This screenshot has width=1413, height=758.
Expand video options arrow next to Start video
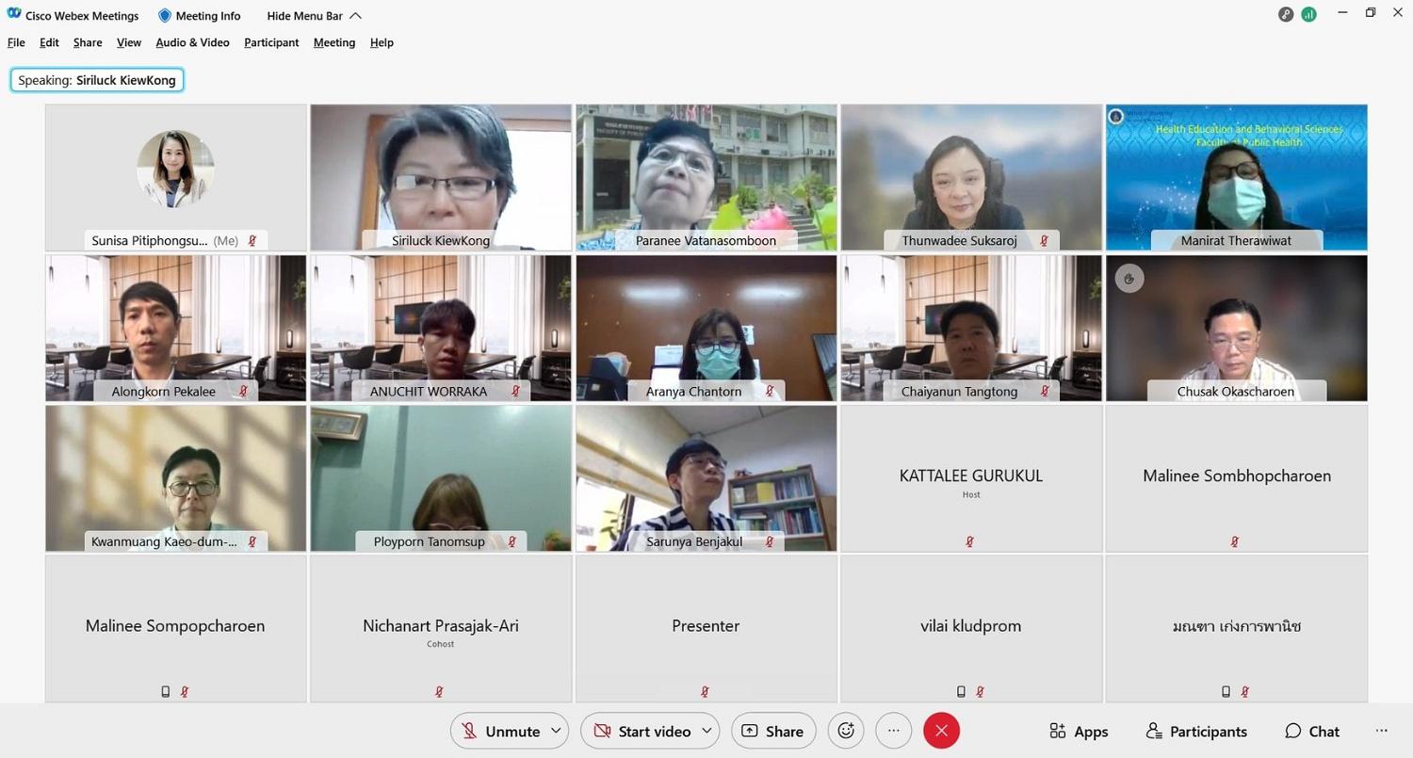pyautogui.click(x=707, y=731)
